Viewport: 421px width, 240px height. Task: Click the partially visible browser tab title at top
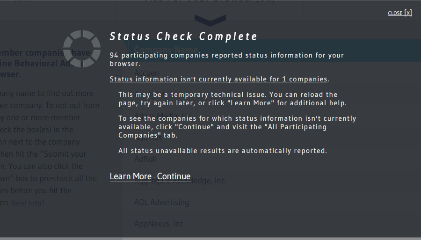210,2
